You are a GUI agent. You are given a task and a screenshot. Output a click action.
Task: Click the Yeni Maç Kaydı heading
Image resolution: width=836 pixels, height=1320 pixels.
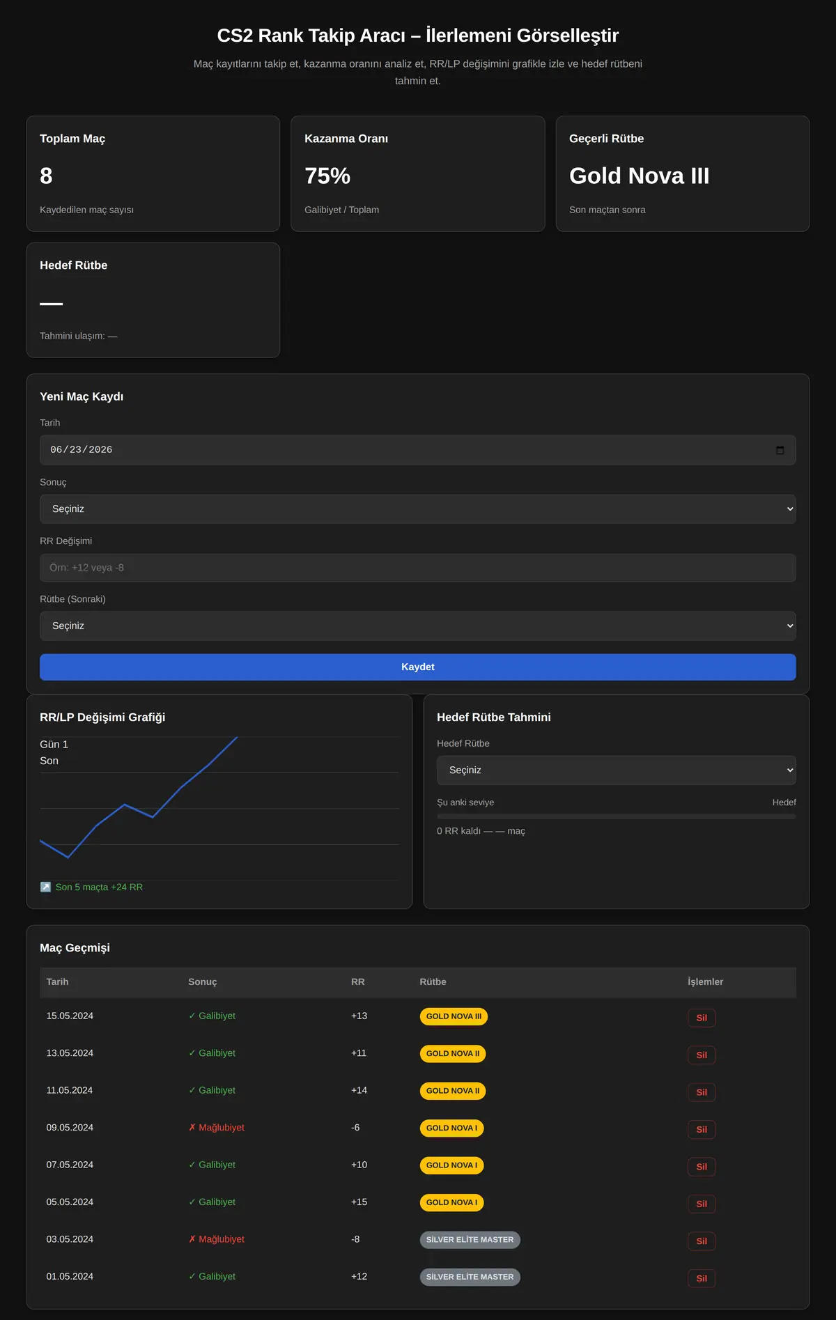82,396
